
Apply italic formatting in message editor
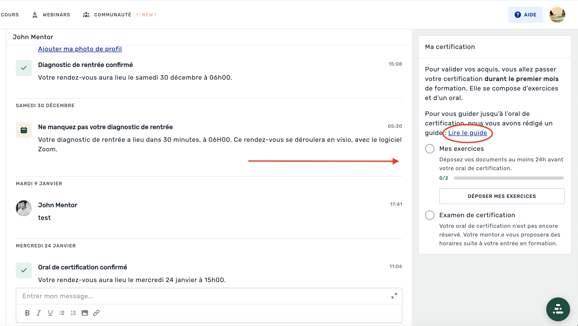39,313
